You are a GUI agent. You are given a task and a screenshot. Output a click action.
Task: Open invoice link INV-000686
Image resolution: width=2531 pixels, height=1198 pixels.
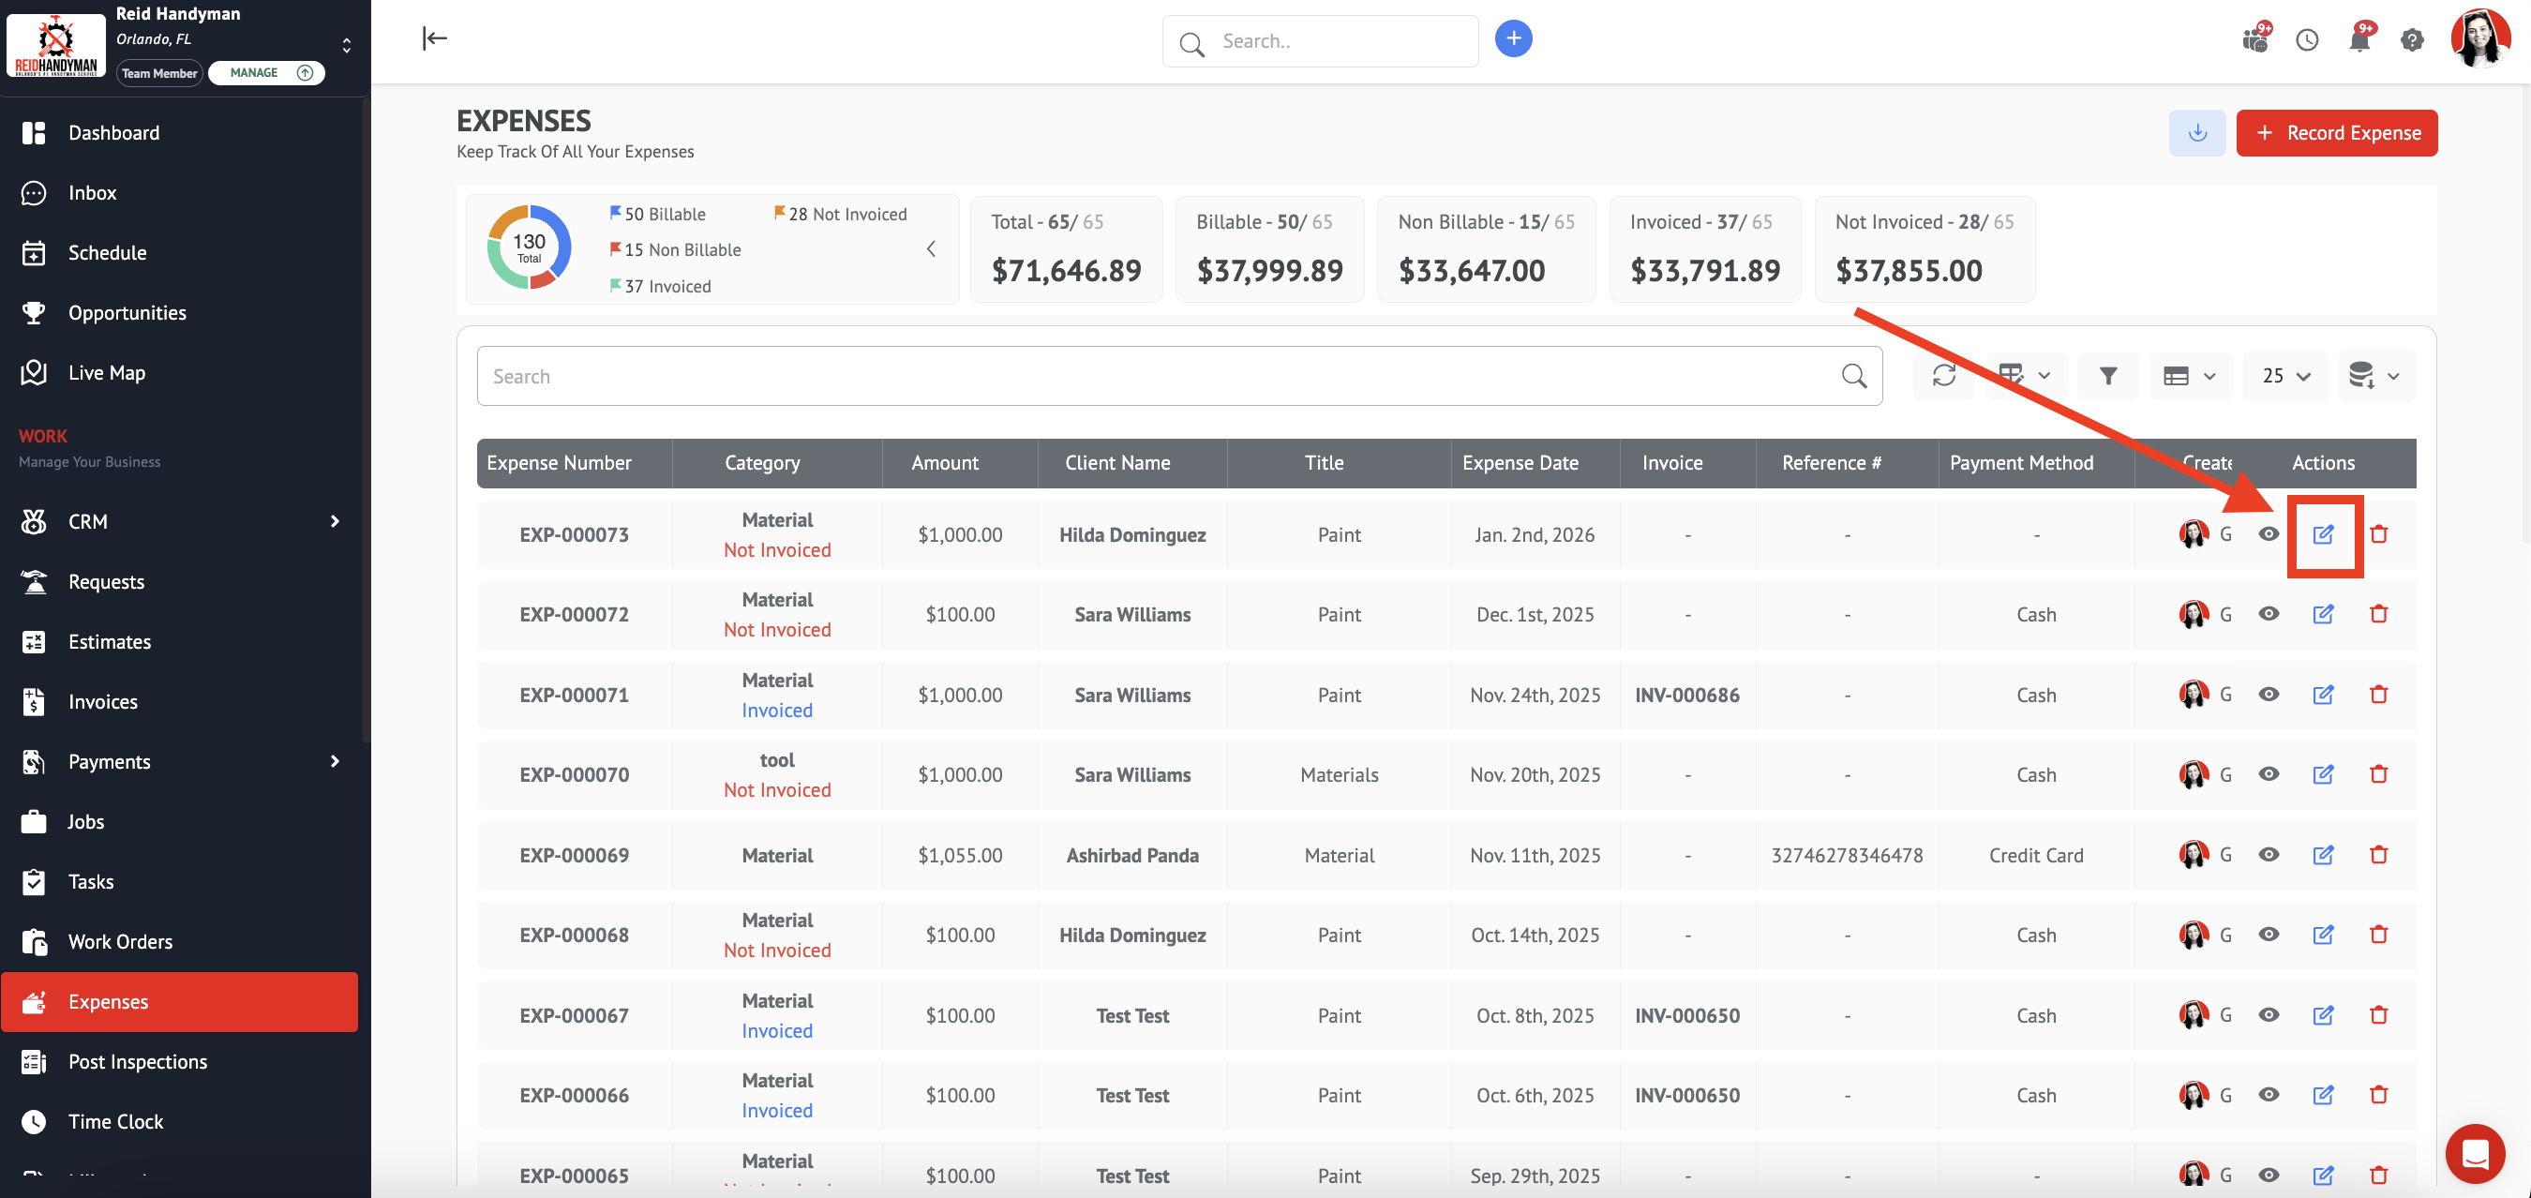tap(1686, 695)
